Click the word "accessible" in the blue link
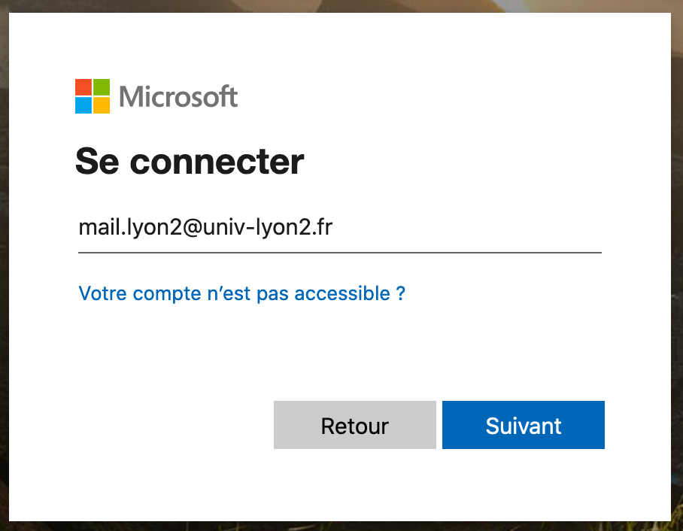This screenshot has height=531, width=683. (x=342, y=293)
